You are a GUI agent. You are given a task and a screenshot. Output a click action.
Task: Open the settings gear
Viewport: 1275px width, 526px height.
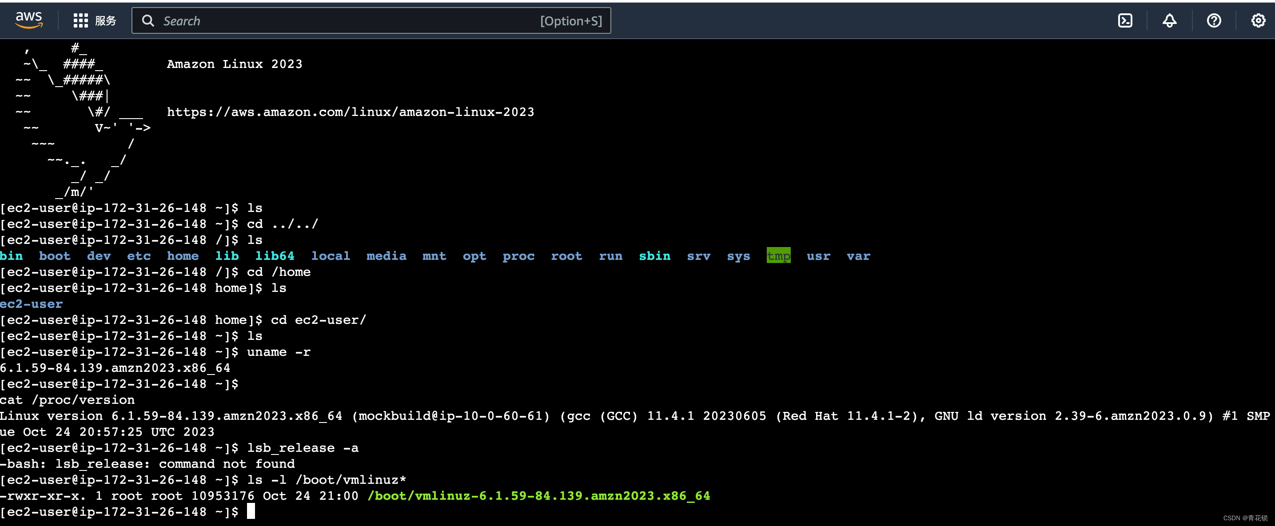1258,20
